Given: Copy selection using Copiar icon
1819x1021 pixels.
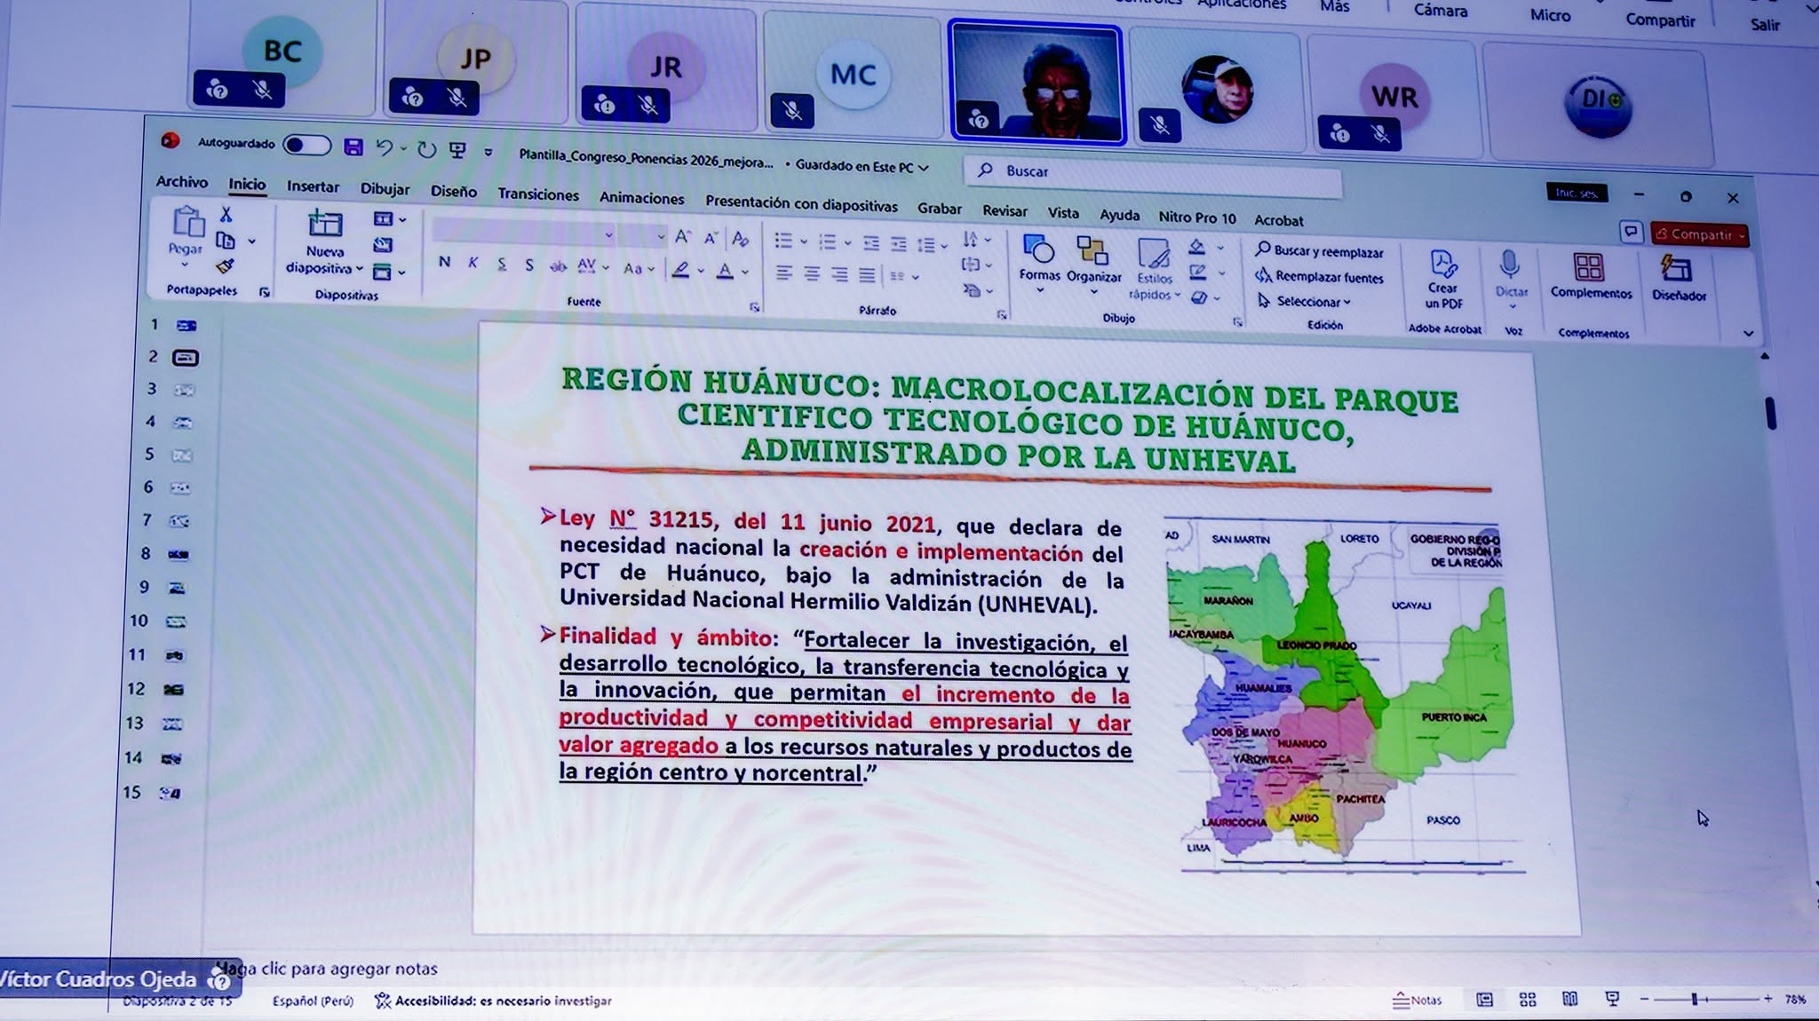Looking at the screenshot, I should point(226,241).
